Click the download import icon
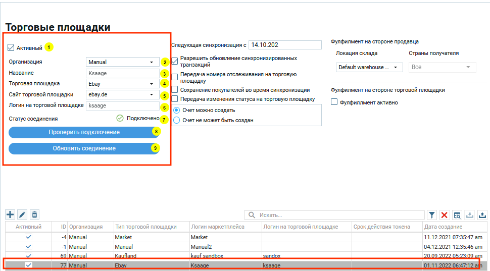Viewport: 490px width, 271px height. pos(470,215)
